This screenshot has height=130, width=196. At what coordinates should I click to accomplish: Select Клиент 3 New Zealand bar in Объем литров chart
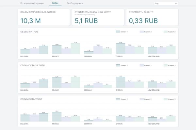pos(171,50)
